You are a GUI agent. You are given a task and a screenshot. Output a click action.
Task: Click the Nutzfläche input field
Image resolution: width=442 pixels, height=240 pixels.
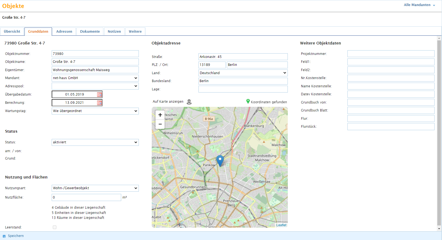86,197
